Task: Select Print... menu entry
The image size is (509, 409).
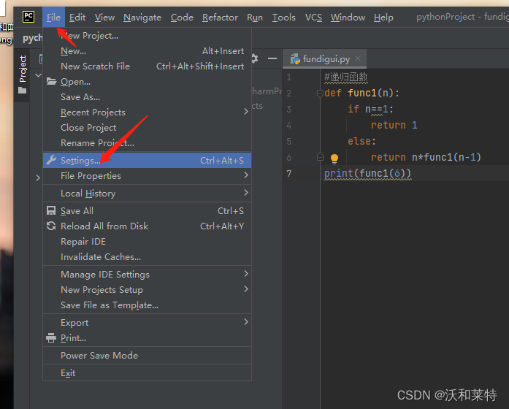Action: [147, 338]
